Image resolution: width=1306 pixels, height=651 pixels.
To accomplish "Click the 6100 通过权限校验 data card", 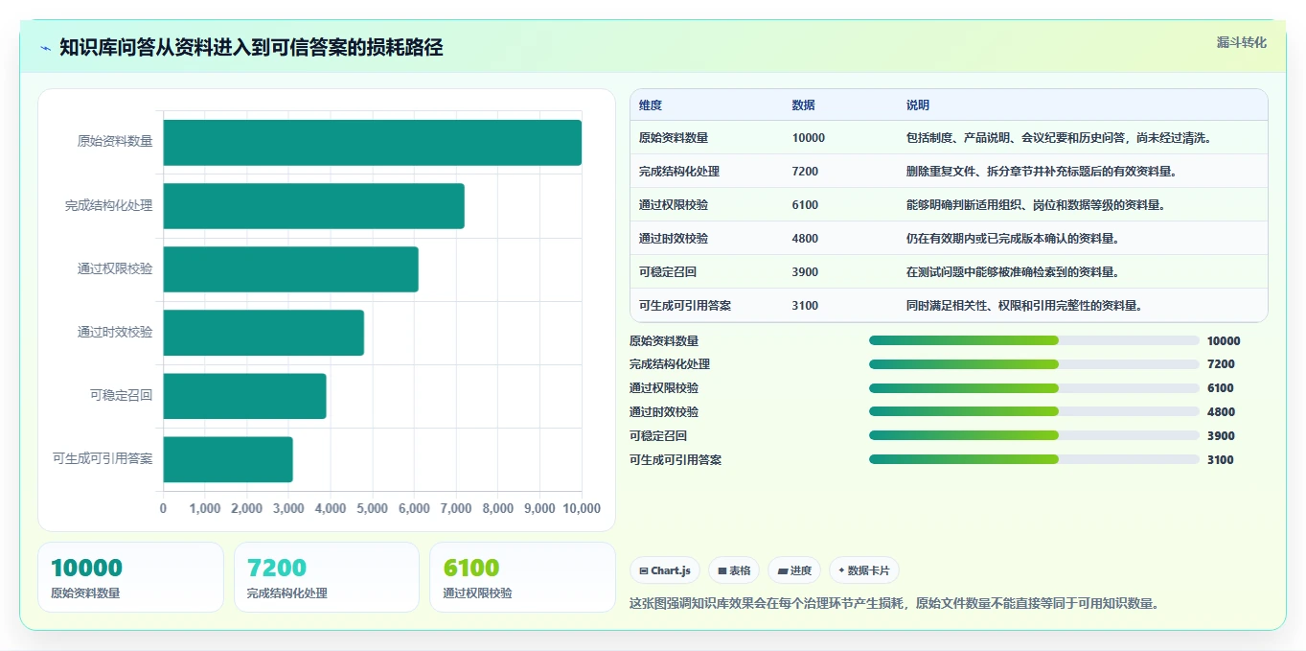I will pyautogui.click(x=523, y=577).
